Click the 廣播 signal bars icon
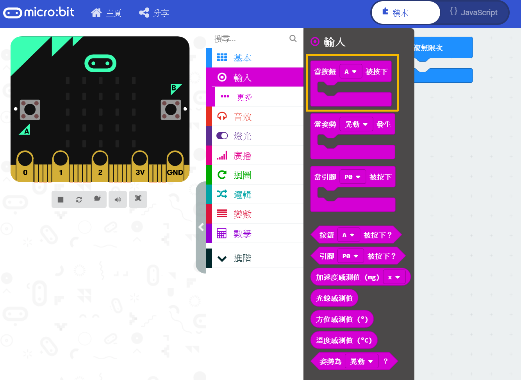The height and width of the screenshot is (380, 521). pyautogui.click(x=222, y=155)
